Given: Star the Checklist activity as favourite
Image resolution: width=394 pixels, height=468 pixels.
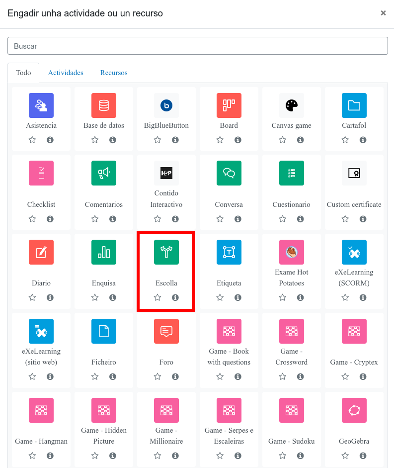Looking at the screenshot, I should (x=32, y=219).
